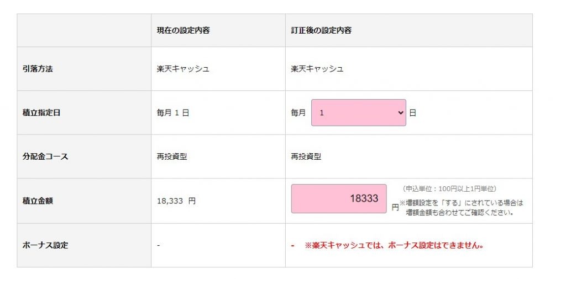566x281 pixels.
Task: Click 再投資型 in the corrected settings column
Action: pyautogui.click(x=306, y=156)
